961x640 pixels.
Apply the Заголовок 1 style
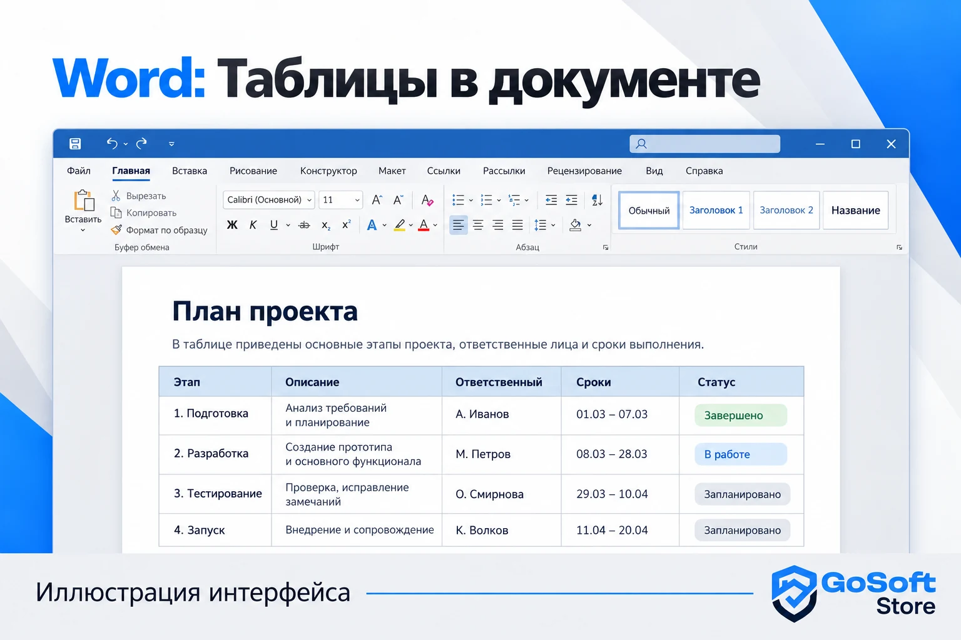(716, 210)
